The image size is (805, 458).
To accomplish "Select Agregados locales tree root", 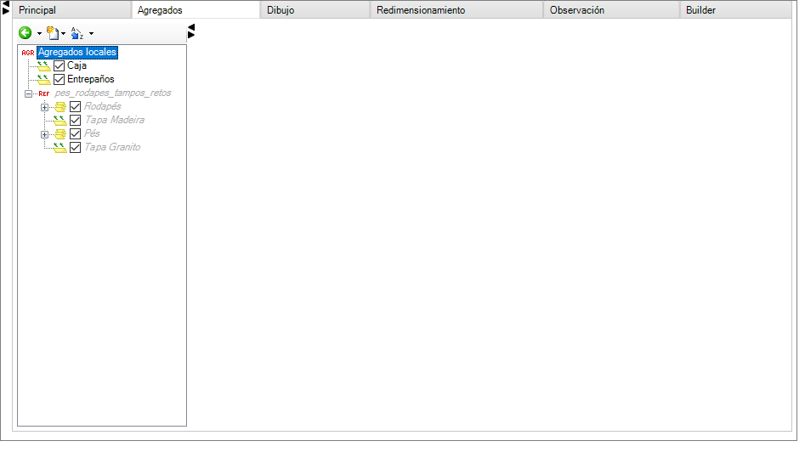I will coord(77,52).
